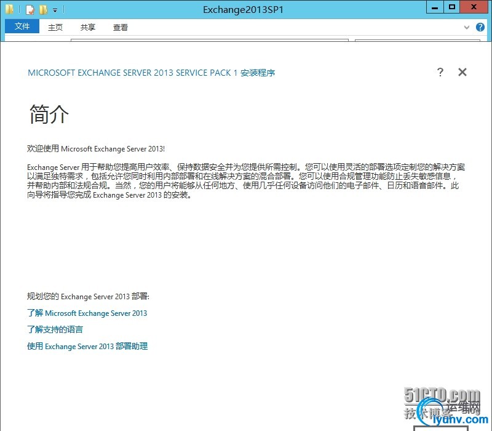492x431 pixels.
Task: Click the new folder icon in quick access toolbar
Action: click(x=43, y=10)
